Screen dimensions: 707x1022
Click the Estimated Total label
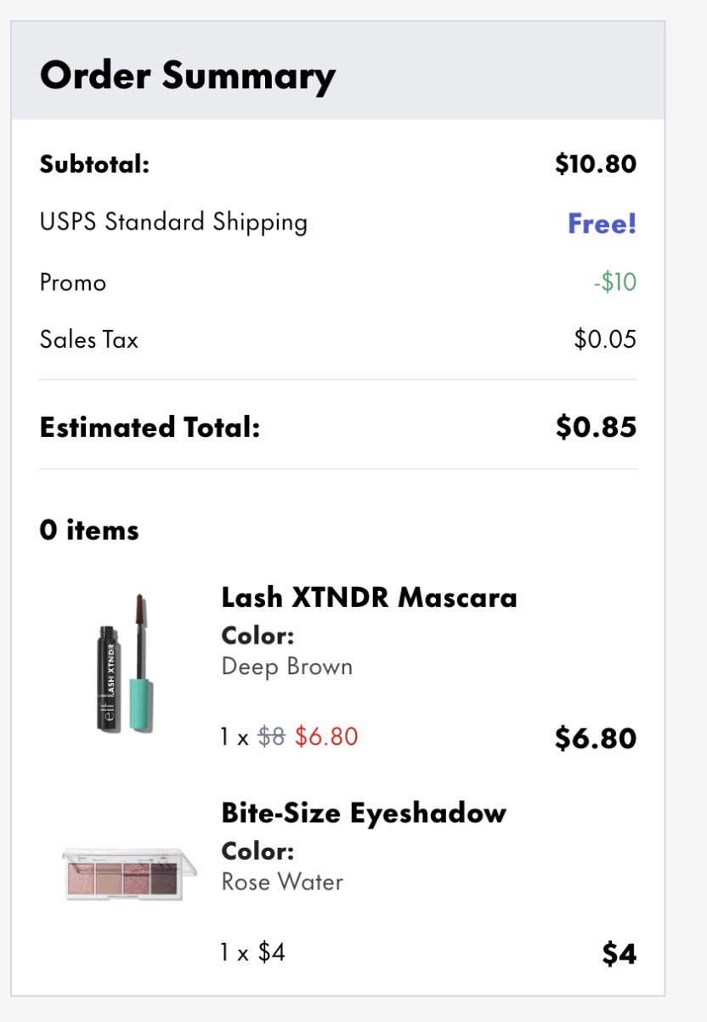[150, 427]
